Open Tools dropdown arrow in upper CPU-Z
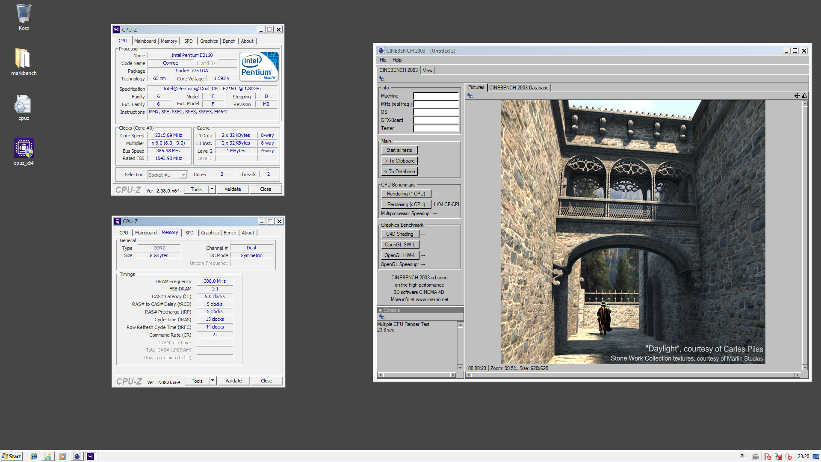 tap(212, 189)
